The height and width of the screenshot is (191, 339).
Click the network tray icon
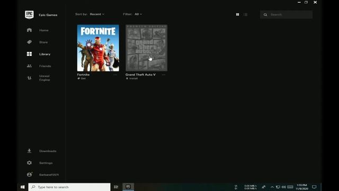tap(278, 187)
